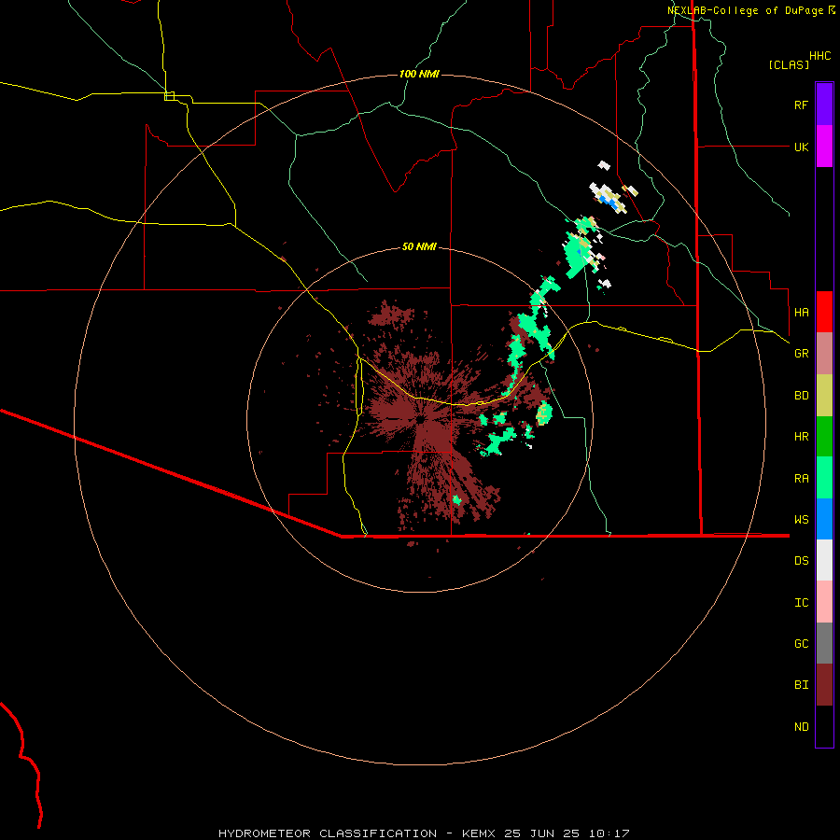Click the 50 NMI range ring label
This screenshot has width=840, height=840.
[419, 246]
